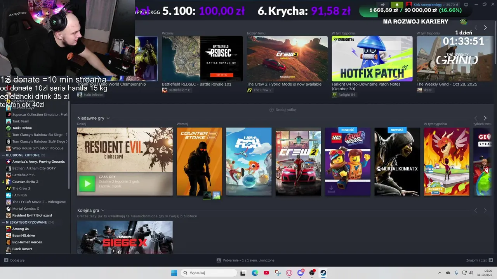Switch to Big Picture mode monitor icon

466,5
